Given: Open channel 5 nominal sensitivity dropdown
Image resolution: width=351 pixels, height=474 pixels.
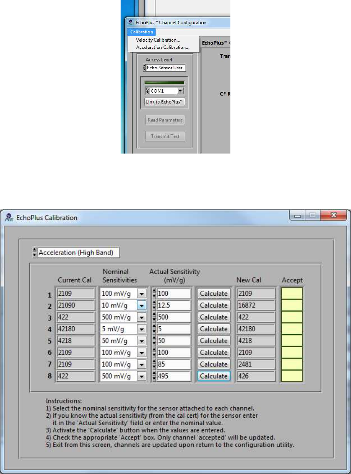Looking at the screenshot, I should [x=141, y=340].
